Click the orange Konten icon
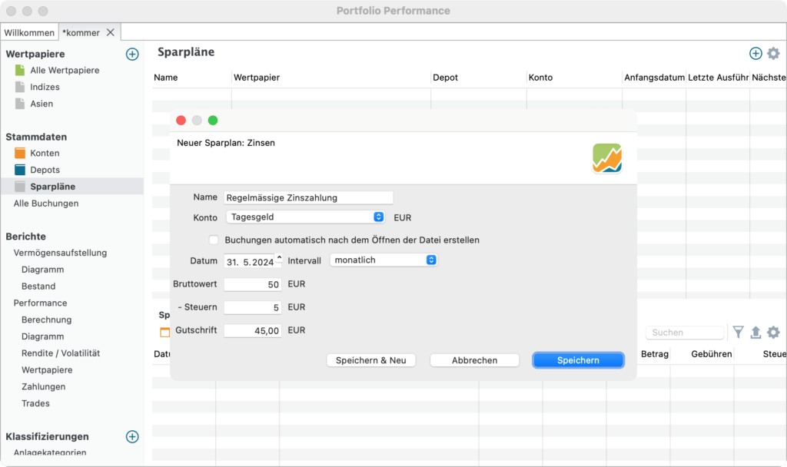The image size is (787, 467). tap(20, 153)
